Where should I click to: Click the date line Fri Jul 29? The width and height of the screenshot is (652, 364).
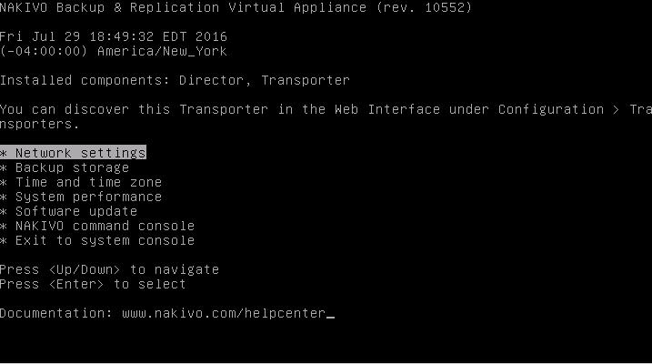coord(114,36)
